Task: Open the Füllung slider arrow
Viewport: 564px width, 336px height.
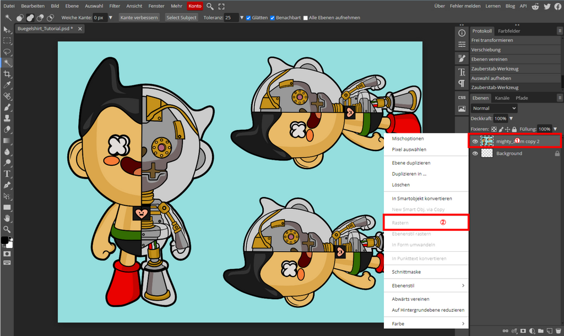Action: [555, 129]
